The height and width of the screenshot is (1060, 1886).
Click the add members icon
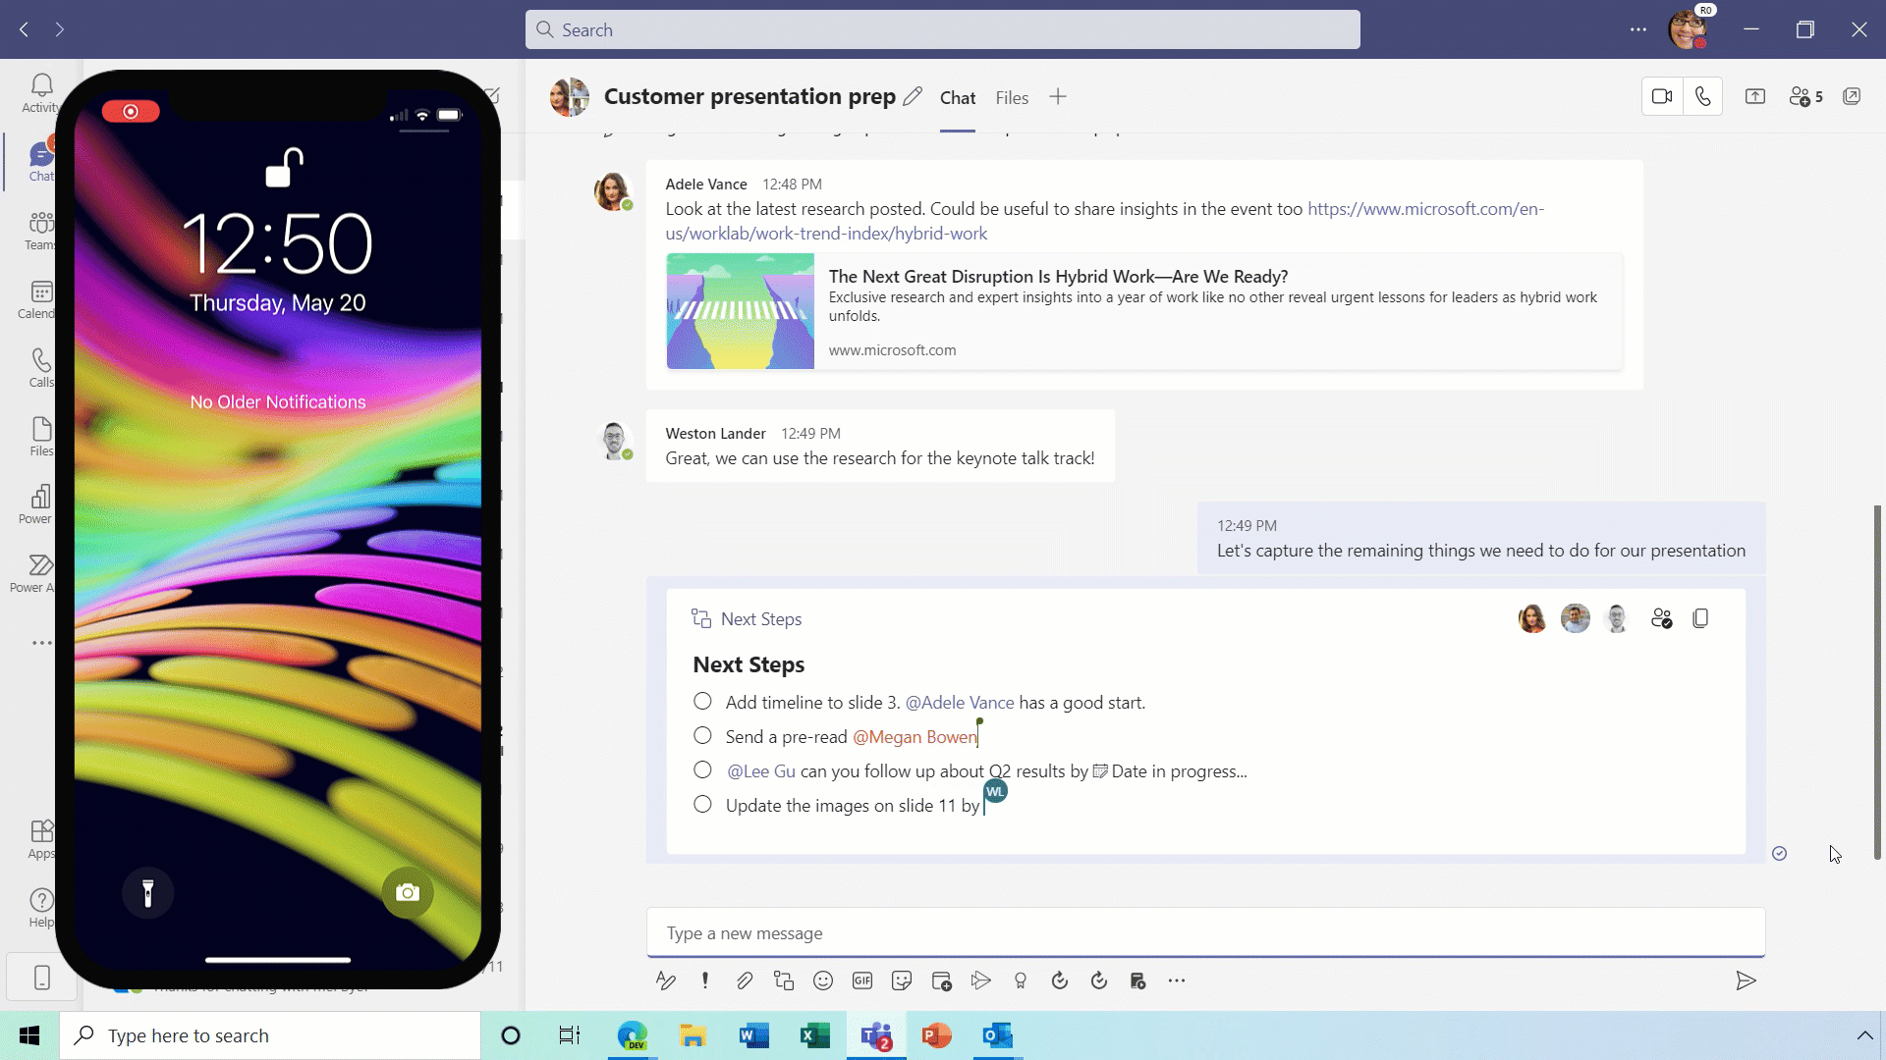click(1801, 97)
